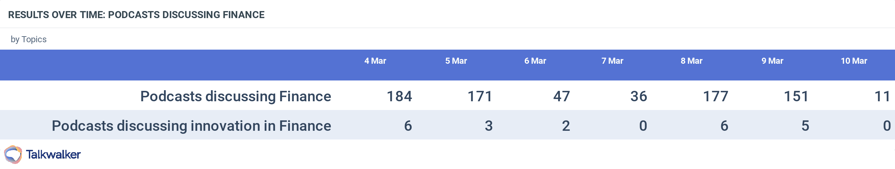Click the 4 Mar column header
The width and height of the screenshot is (895, 169).
click(375, 61)
